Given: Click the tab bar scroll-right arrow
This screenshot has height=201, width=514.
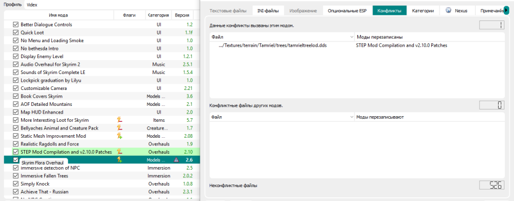Looking at the screenshot, I should 507,11.
